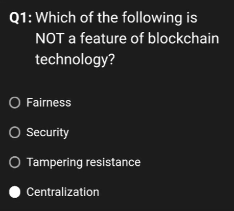Click the 'Centralization' option label
Image resolution: width=234 pixels, height=211 pixels.
click(63, 192)
